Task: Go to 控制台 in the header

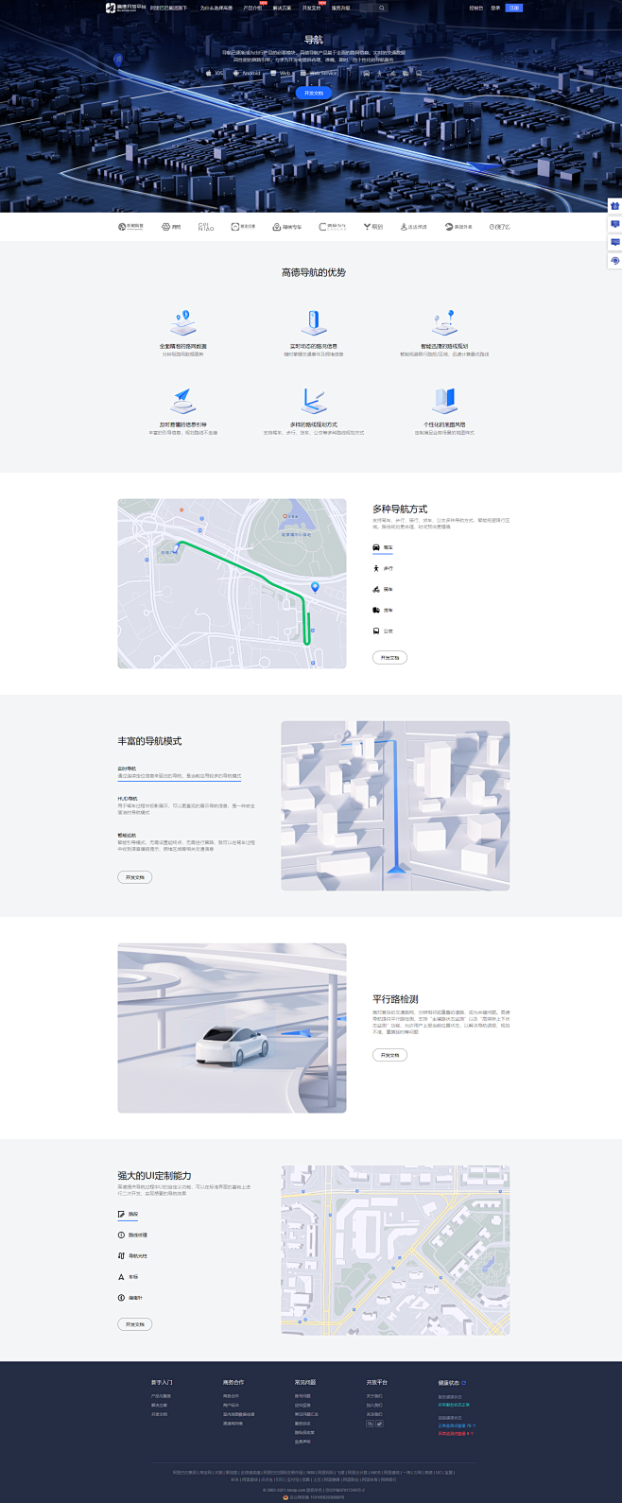Action: (x=475, y=8)
